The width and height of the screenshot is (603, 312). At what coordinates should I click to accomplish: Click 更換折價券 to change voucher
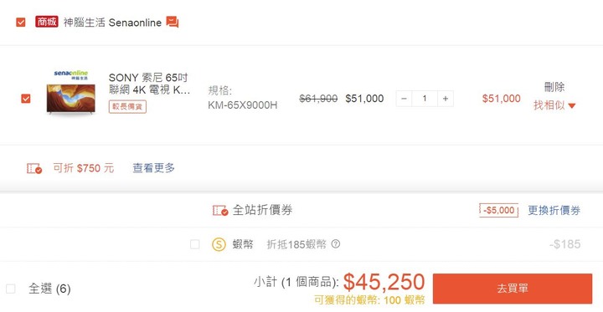(x=554, y=210)
